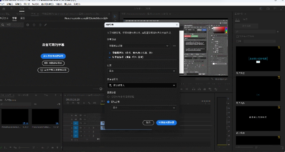Switch to 导出 export workspace tab
The height and width of the screenshot is (152, 285).
click(31, 9)
